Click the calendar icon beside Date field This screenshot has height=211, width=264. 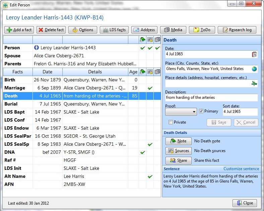(x=254, y=54)
